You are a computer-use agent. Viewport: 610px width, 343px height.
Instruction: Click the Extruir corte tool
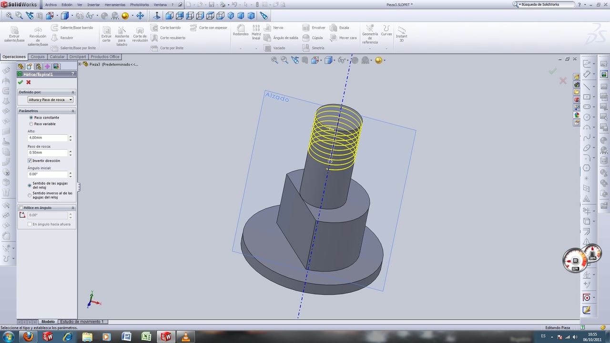[x=106, y=34]
